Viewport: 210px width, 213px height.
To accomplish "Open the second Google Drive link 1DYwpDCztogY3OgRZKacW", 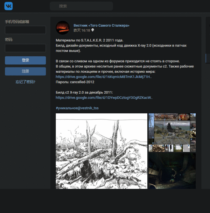I will [104, 98].
